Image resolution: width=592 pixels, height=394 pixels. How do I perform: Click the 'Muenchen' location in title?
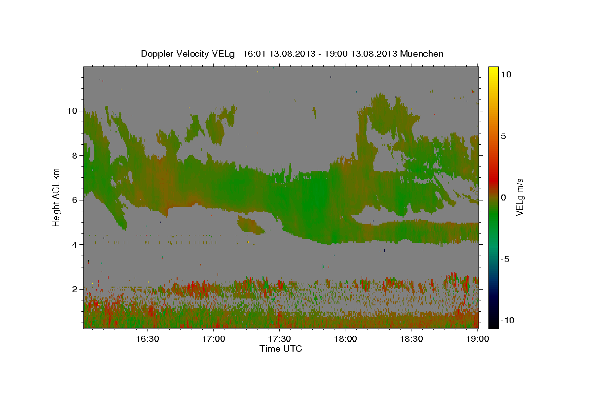(x=422, y=54)
